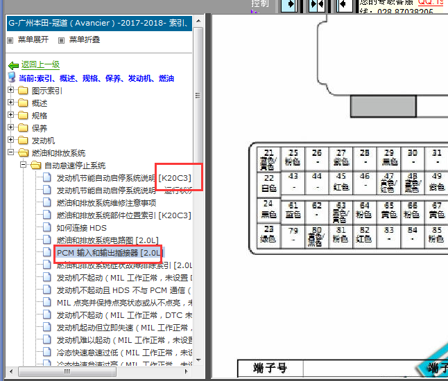Viewport: 448px width, 381px height.
Task: Click terminal 82 红色 cell in connector diagram
Action: 364,236
